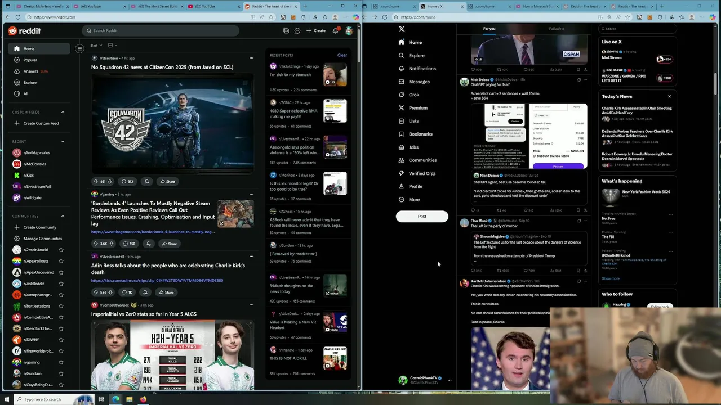Select Following tab on X

557,29
